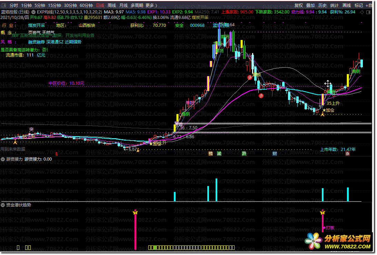Click the 深港通SZ style tag
377x255 pixels.
click(x=55, y=42)
